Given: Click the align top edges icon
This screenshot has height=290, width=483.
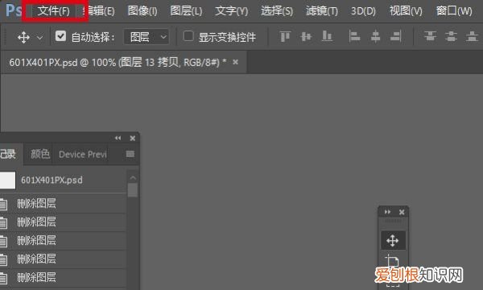Looking at the screenshot, I should pyautogui.click(x=285, y=37).
